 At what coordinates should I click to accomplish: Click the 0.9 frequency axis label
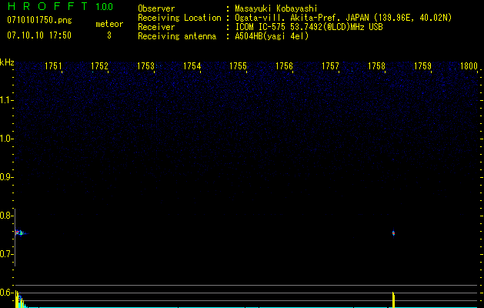(6, 177)
